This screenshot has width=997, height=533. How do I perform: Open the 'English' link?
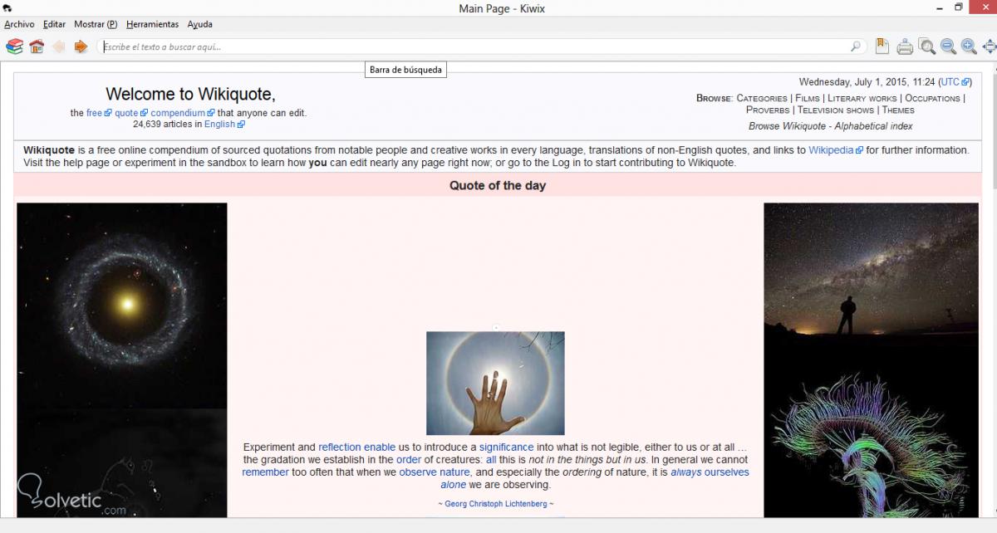click(219, 125)
